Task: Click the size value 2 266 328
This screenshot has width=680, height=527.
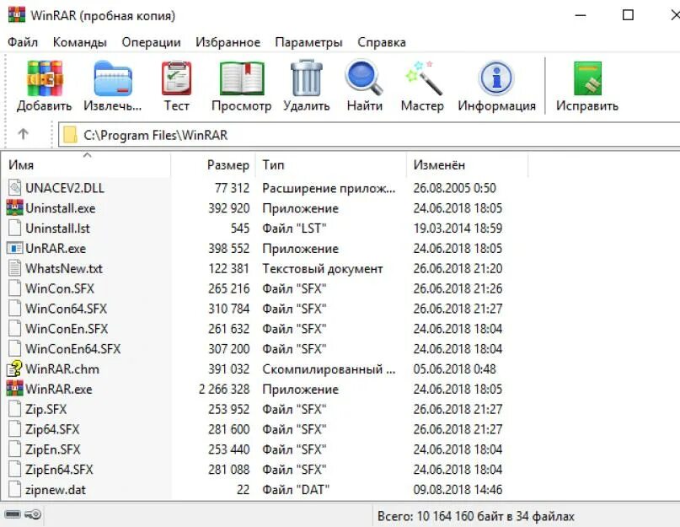Action: pos(224,389)
